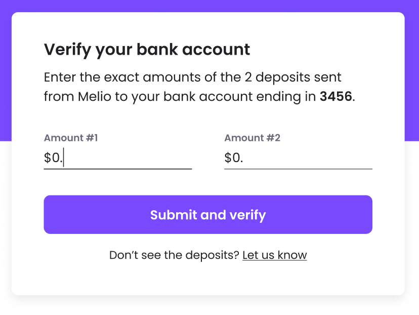Click the underline beneath Amount #2 field
The height and width of the screenshot is (315, 419).
(298, 169)
